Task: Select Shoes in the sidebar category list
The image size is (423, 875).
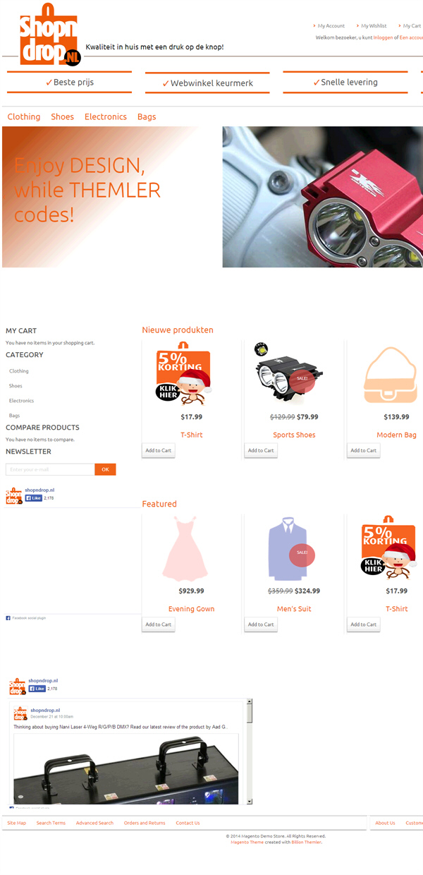Action: click(x=16, y=386)
